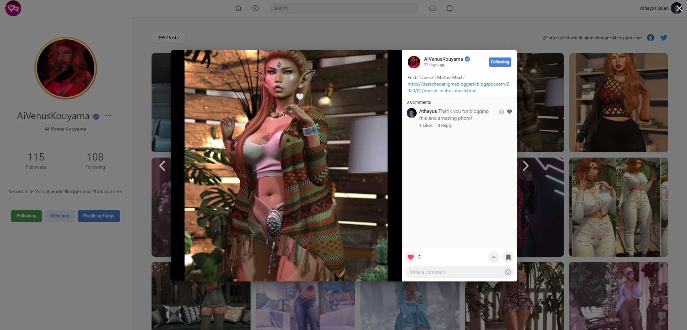Open Profile settings
The height and width of the screenshot is (330, 687).
99,216
